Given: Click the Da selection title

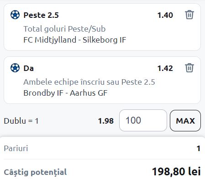Looking at the screenshot, I should click(28, 68).
